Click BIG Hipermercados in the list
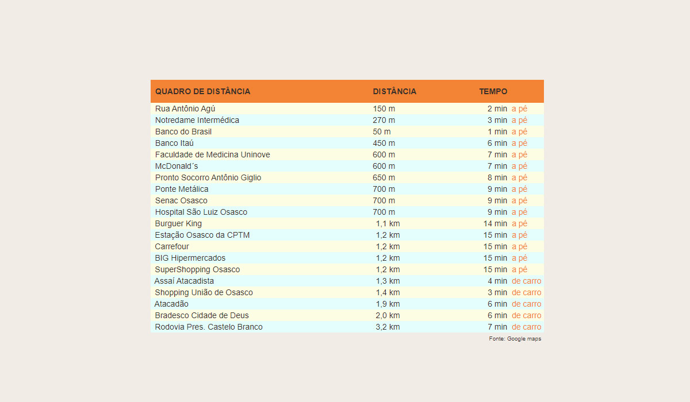This screenshot has width=690, height=402. click(190, 258)
